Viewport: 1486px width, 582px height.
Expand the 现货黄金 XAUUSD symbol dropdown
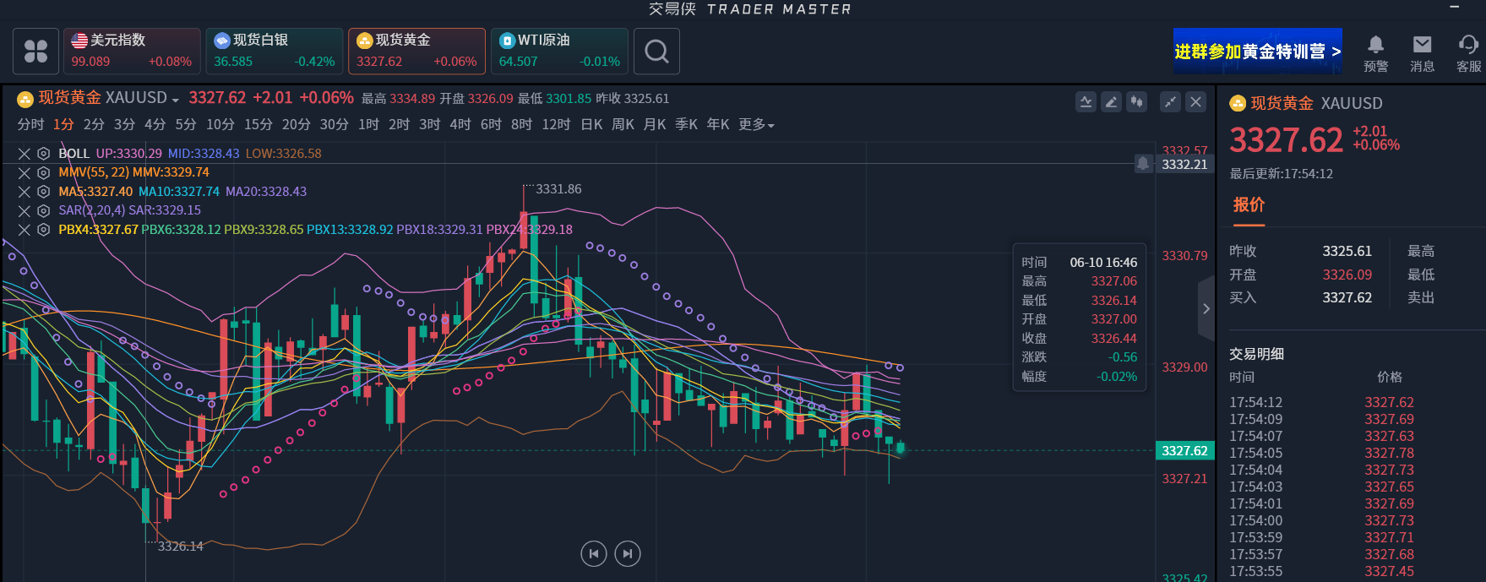coord(175,100)
